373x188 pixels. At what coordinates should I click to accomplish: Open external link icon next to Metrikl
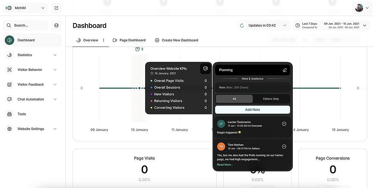(x=56, y=8)
